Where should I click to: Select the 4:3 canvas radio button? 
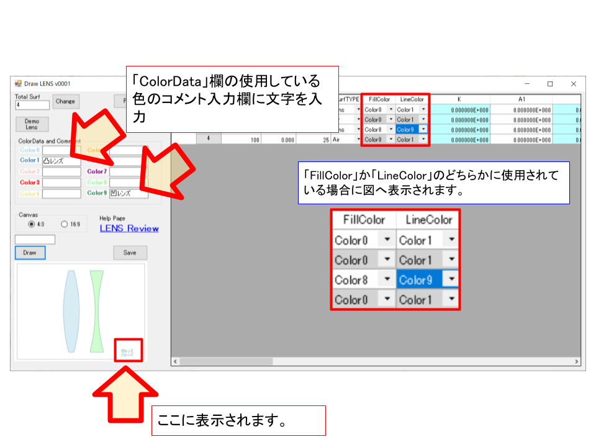click(32, 224)
